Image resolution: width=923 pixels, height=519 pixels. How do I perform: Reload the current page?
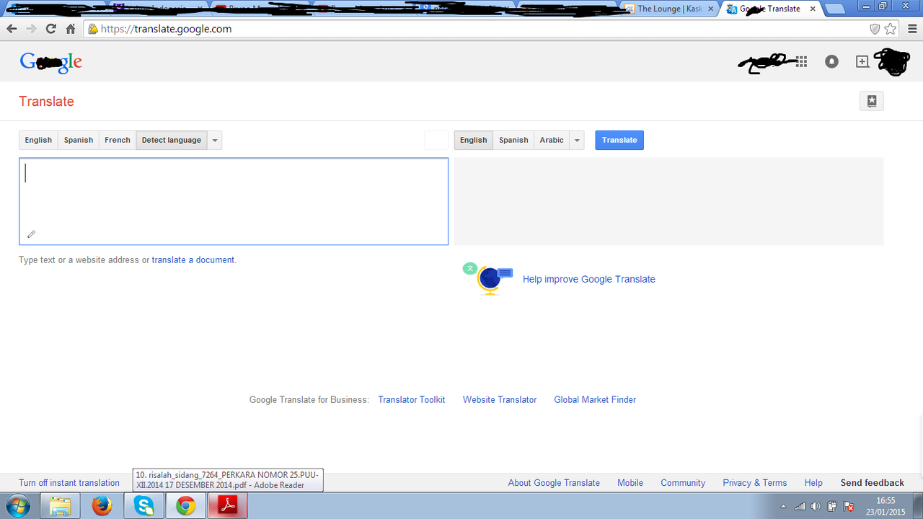pos(50,29)
